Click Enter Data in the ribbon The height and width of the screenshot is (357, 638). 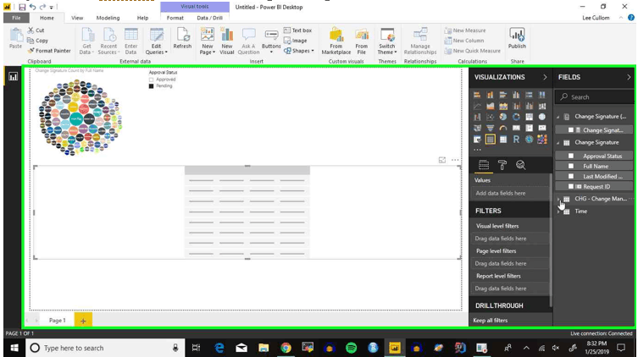pos(131,41)
